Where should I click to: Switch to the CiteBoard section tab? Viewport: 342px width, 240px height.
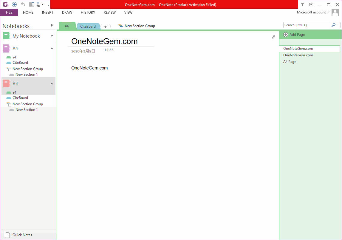[88, 27]
